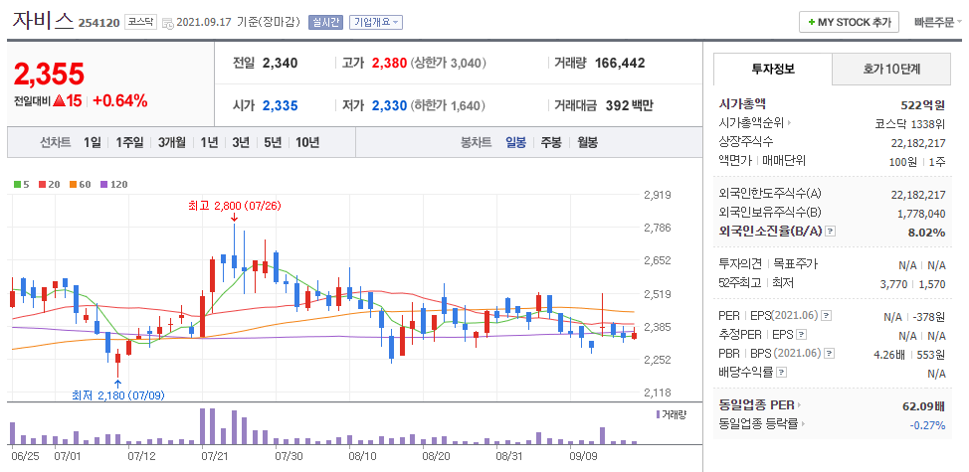Click the current price 2,355
The height and width of the screenshot is (472, 969).
click(x=49, y=75)
